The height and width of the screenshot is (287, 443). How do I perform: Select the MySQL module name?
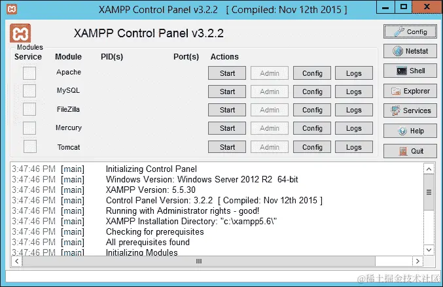(x=68, y=90)
